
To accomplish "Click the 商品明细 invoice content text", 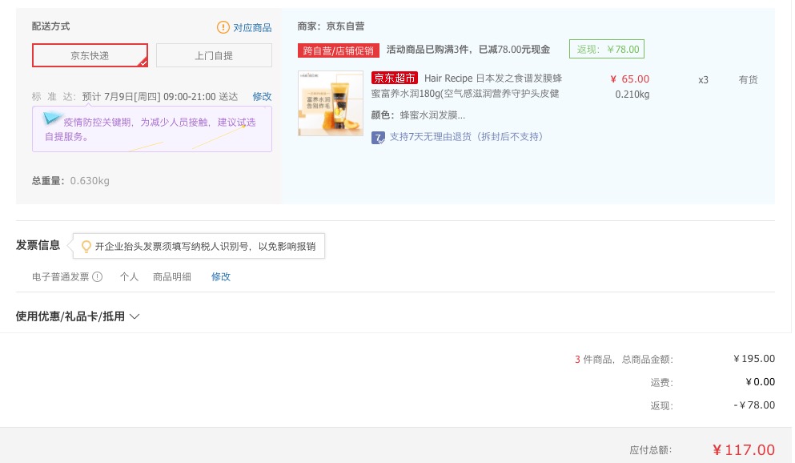I will click(172, 277).
